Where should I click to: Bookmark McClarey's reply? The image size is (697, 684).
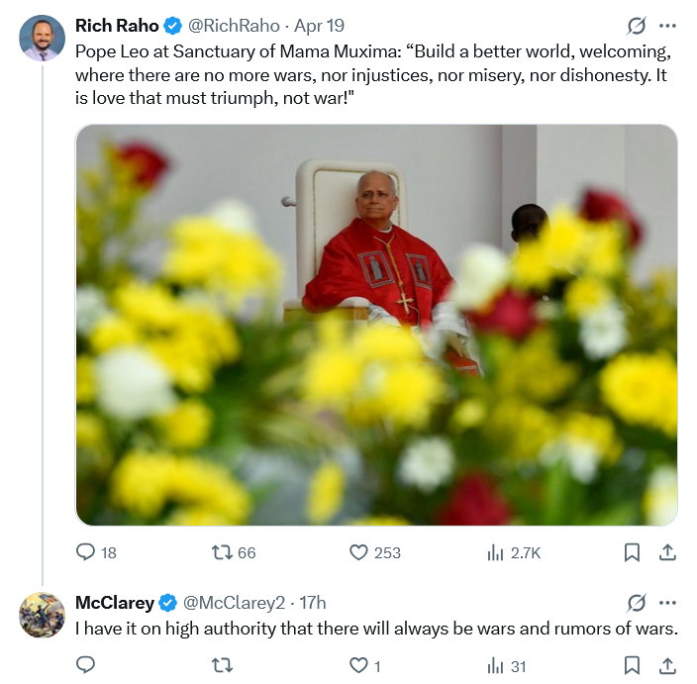632,665
